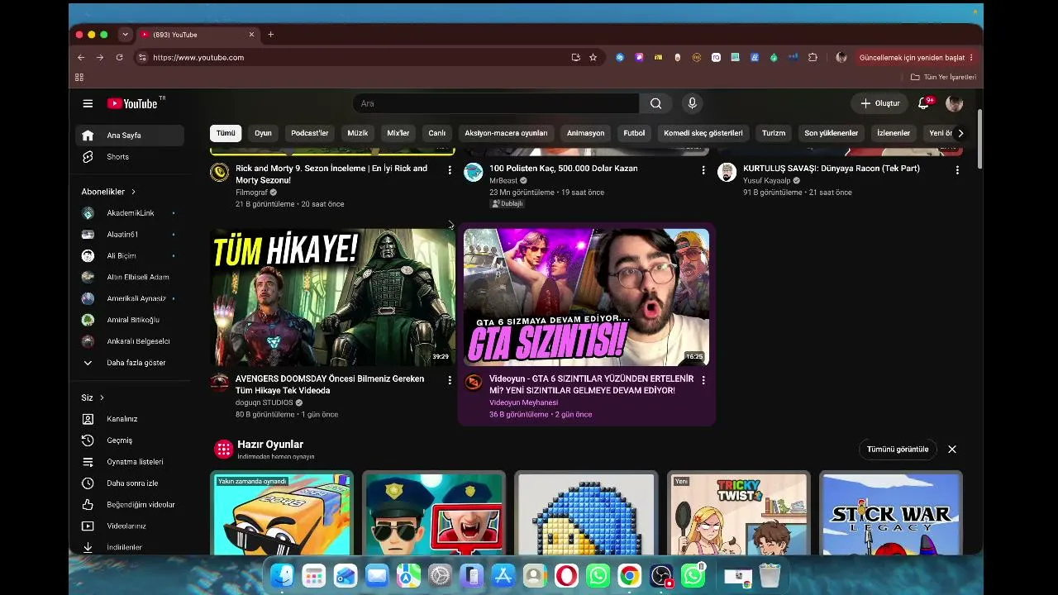1058x595 pixels.
Task: Play the GTA SIZINTISI video thumbnail
Action: tap(586, 297)
